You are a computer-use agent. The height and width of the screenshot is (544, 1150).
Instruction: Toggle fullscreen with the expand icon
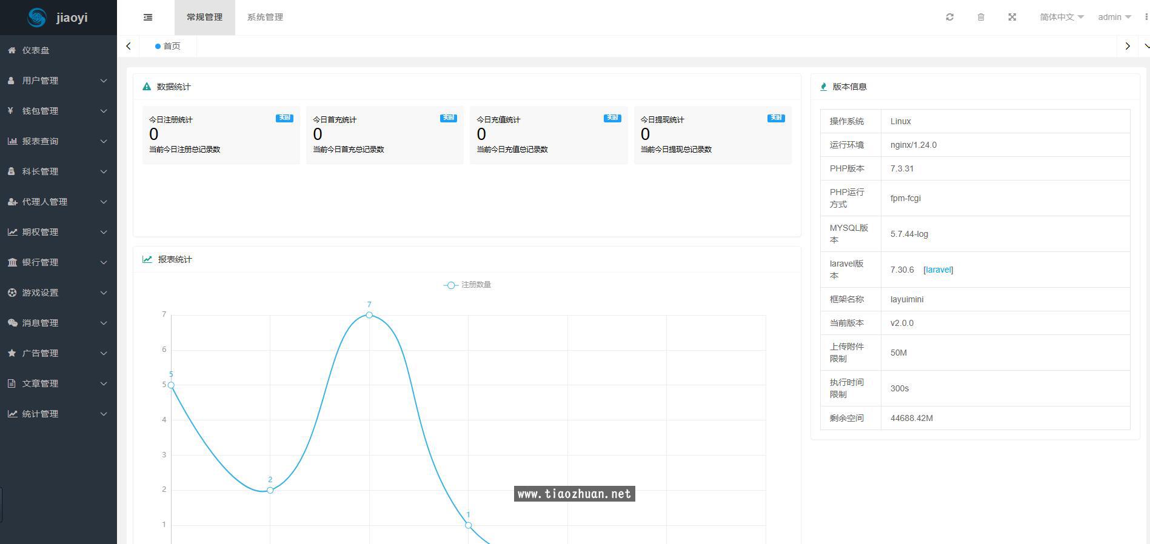pos(1012,17)
